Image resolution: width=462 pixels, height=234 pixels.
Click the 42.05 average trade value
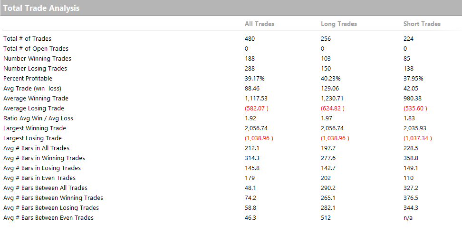pyautogui.click(x=411, y=89)
